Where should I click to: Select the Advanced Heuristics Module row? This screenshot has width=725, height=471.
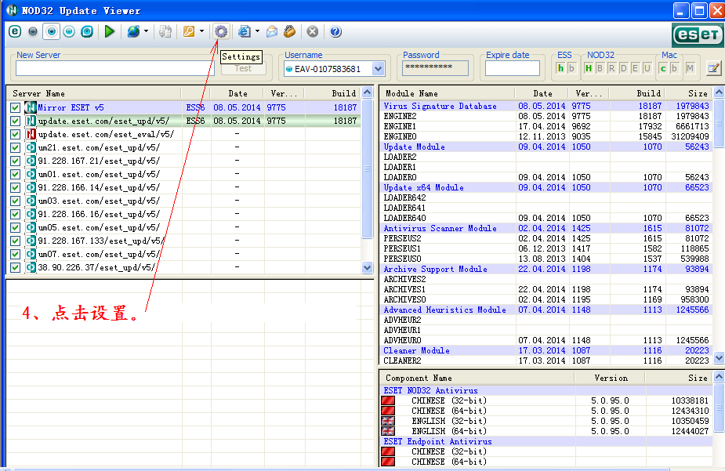coord(546,310)
